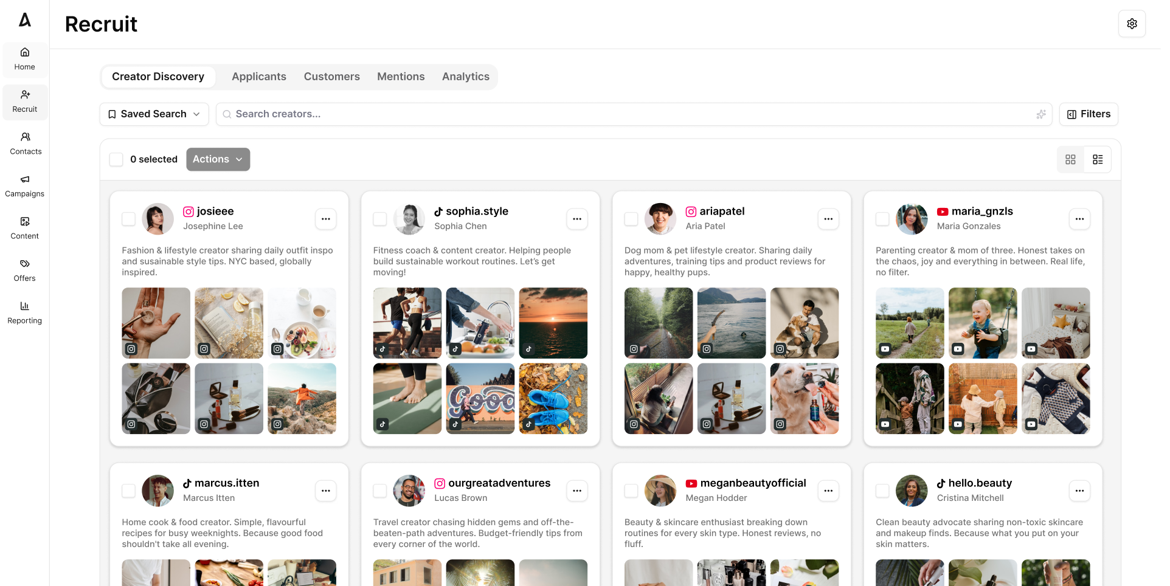This screenshot has width=1170, height=586.
Task: Open Content in the sidebar
Action: (x=25, y=229)
